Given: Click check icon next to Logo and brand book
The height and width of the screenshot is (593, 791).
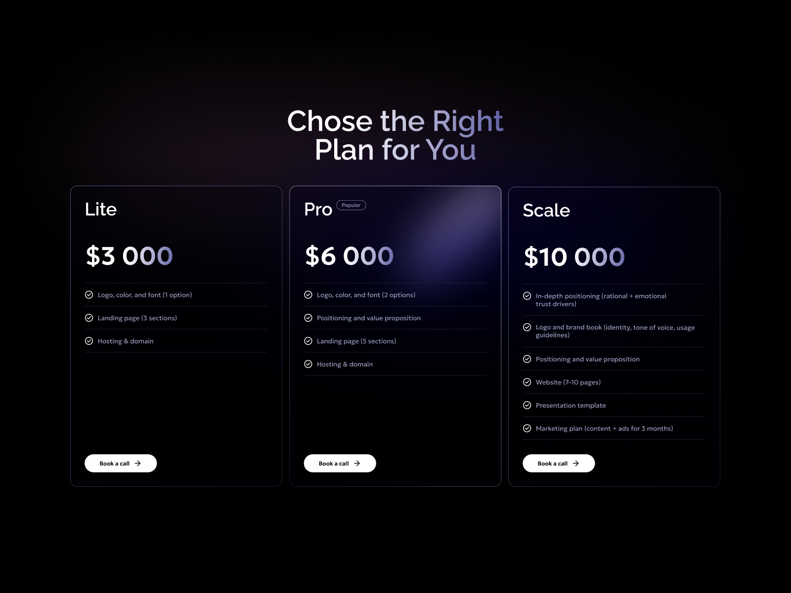Looking at the screenshot, I should 527,327.
